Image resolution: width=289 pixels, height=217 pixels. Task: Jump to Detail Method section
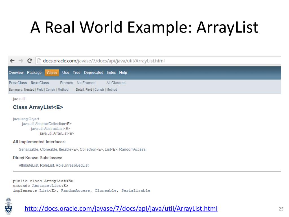tap(112, 90)
